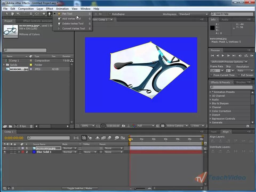Take a snapshot with camera icon

[123, 126]
